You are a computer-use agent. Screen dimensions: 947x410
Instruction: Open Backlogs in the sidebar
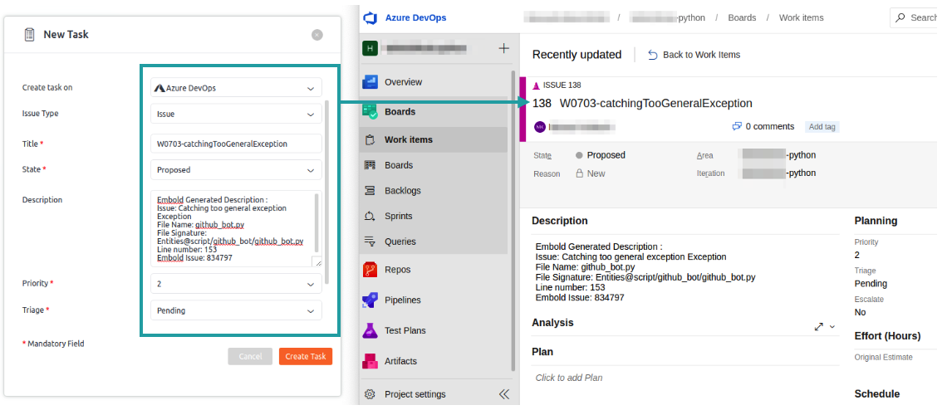coord(403,191)
